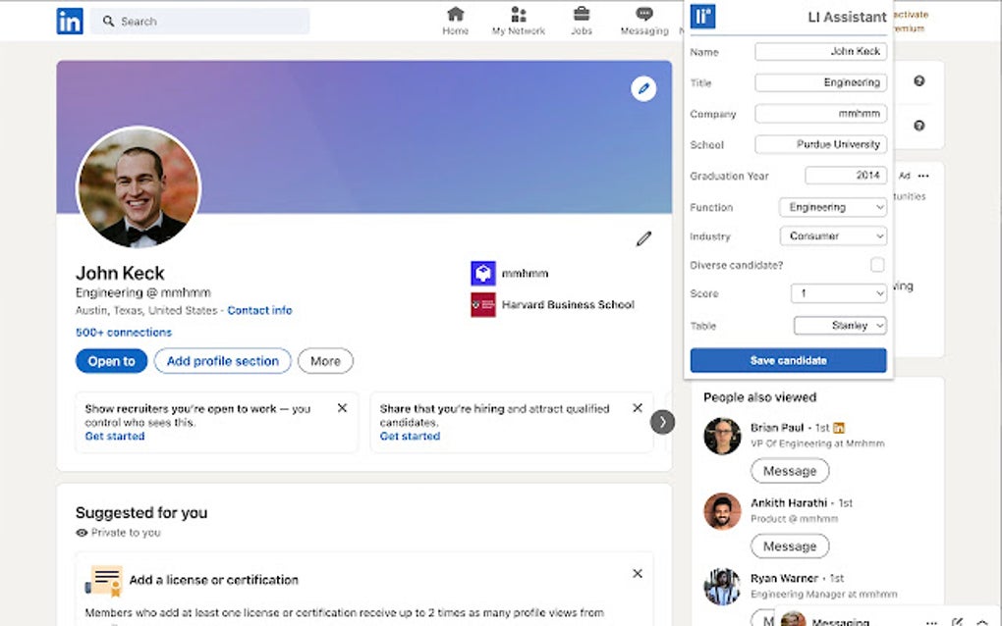
Task: Click the LI Assistant extension logo
Action: tap(702, 16)
